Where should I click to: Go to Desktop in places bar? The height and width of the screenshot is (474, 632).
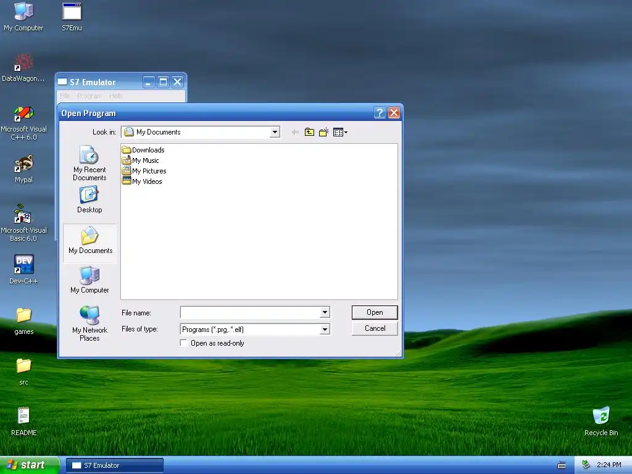pyautogui.click(x=89, y=199)
